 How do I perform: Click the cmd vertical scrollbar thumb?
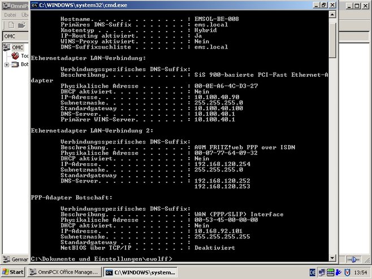pyautogui.click(x=332, y=40)
